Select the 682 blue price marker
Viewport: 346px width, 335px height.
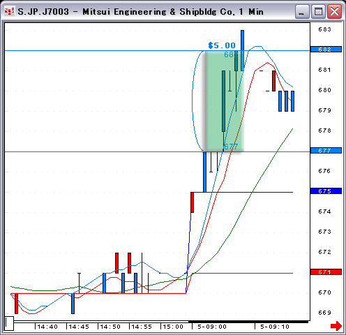coord(326,50)
